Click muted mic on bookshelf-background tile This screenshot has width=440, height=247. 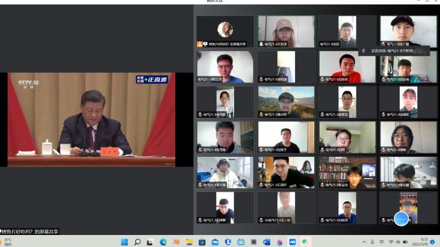(323, 185)
